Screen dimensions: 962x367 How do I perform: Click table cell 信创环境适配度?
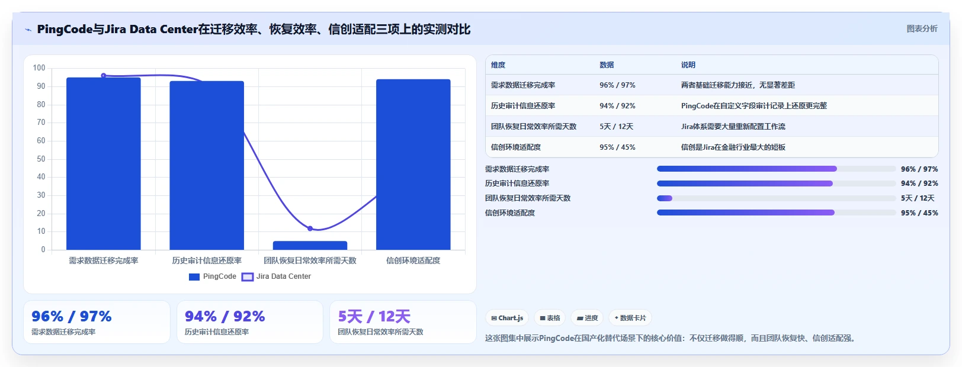click(516, 147)
